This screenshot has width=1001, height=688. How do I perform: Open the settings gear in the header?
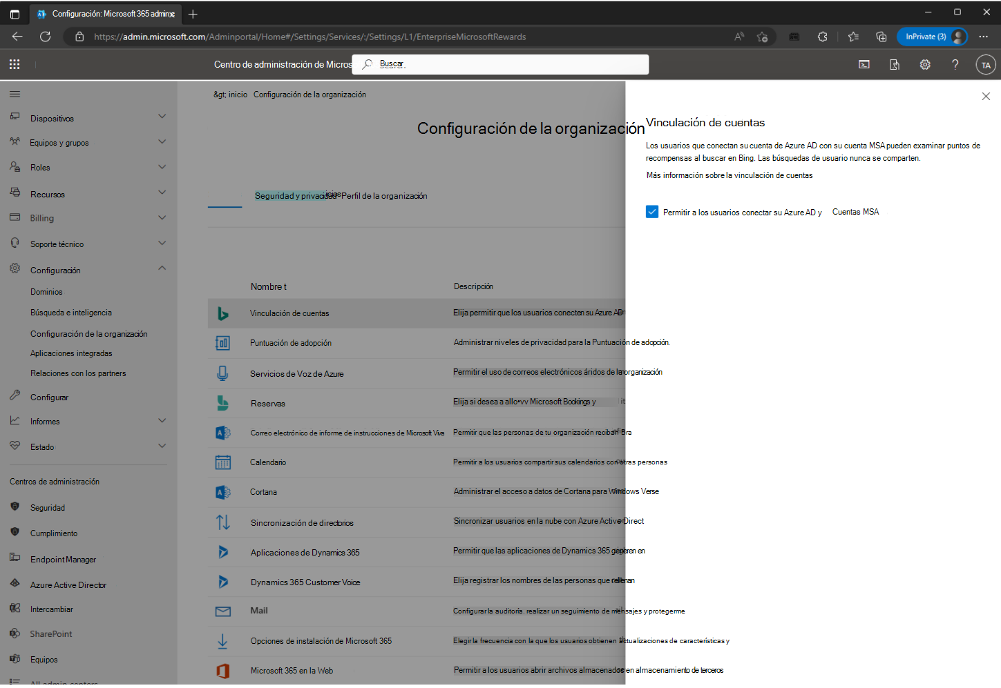tap(925, 64)
